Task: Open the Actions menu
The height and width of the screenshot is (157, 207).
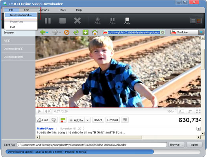Action: pos(44,10)
